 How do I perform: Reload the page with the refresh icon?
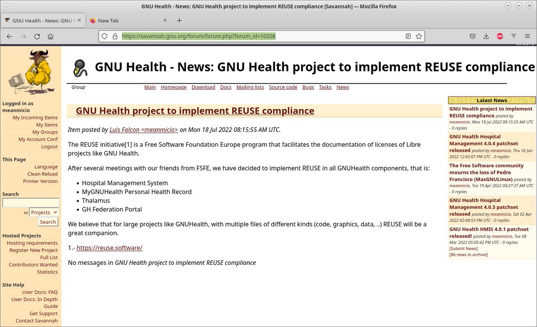click(37, 36)
